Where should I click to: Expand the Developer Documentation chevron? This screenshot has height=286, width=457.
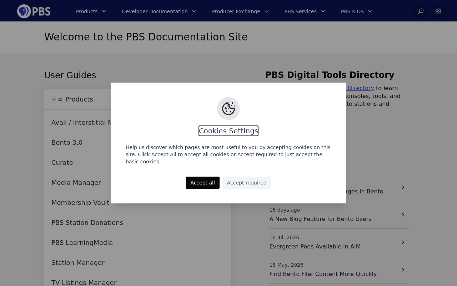point(194,11)
